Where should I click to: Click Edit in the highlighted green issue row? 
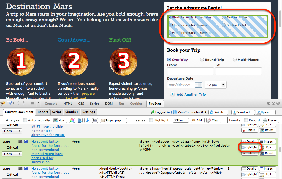tap(268, 147)
